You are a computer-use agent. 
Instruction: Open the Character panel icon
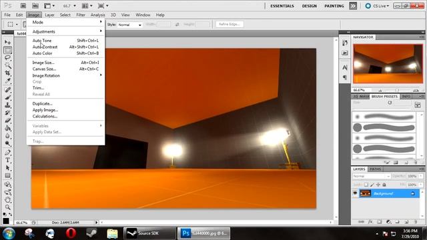[x=345, y=67]
